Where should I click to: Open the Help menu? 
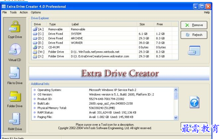click(x=207, y=13)
